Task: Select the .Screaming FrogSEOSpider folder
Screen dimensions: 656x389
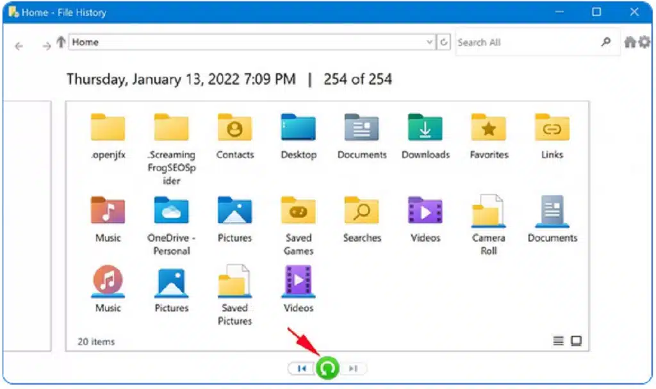Action: (170, 127)
